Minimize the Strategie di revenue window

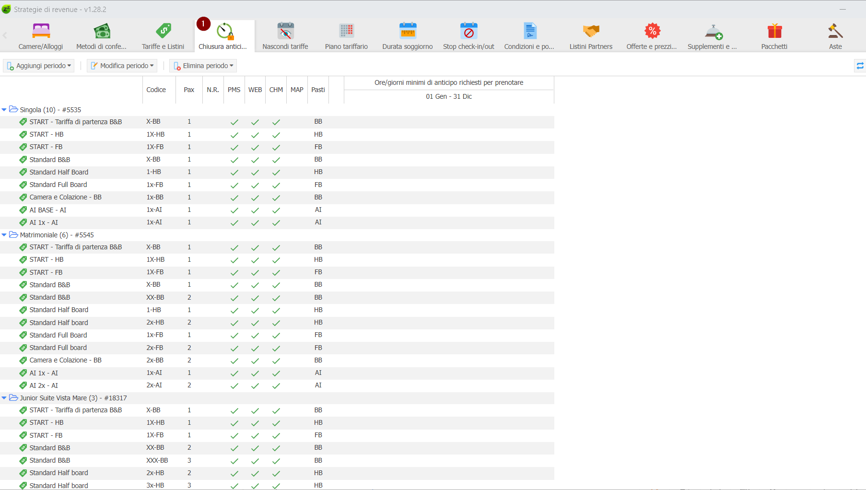click(x=843, y=9)
